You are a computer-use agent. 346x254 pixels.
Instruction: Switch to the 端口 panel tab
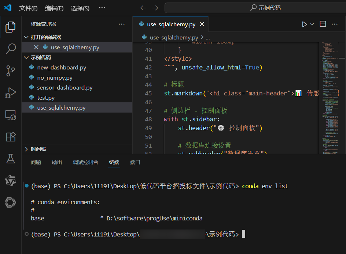(135, 162)
